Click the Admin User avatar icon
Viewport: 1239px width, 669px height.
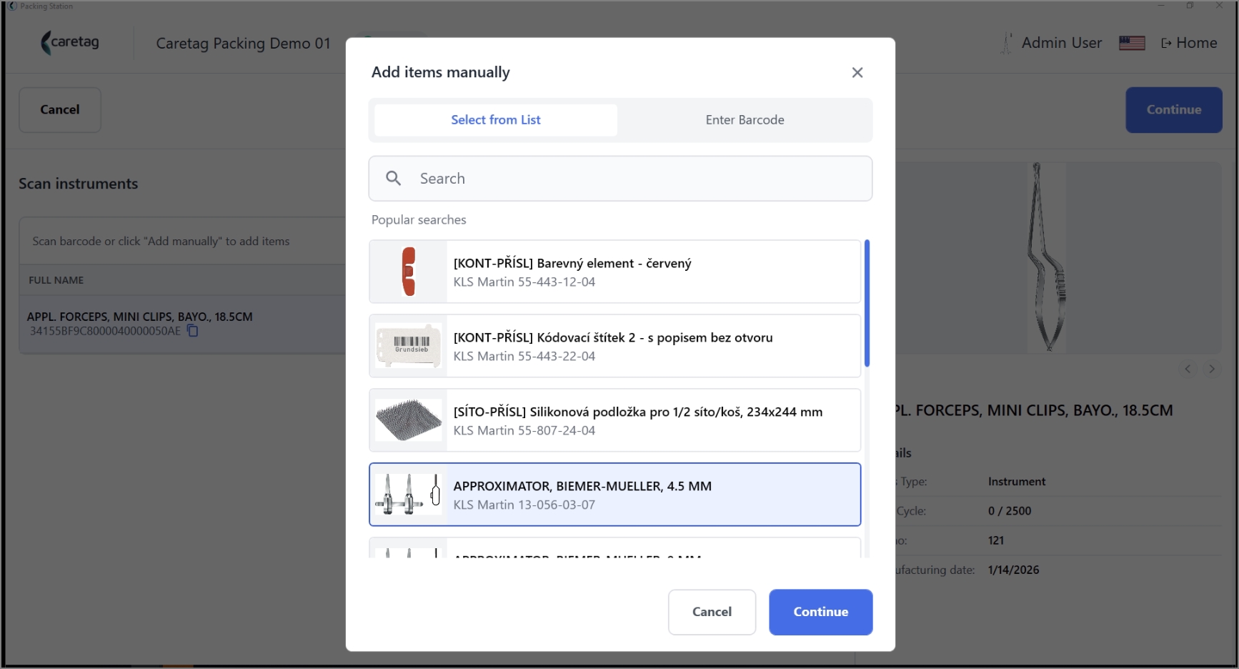pyautogui.click(x=1006, y=43)
